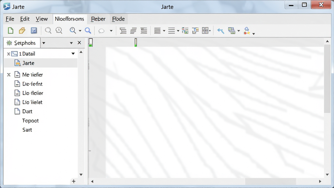Open a file using the folder icon
Viewport: 334px width, 188px height.
(x=22, y=31)
